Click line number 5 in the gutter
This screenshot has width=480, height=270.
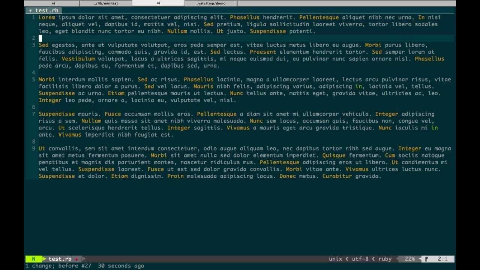[34, 79]
